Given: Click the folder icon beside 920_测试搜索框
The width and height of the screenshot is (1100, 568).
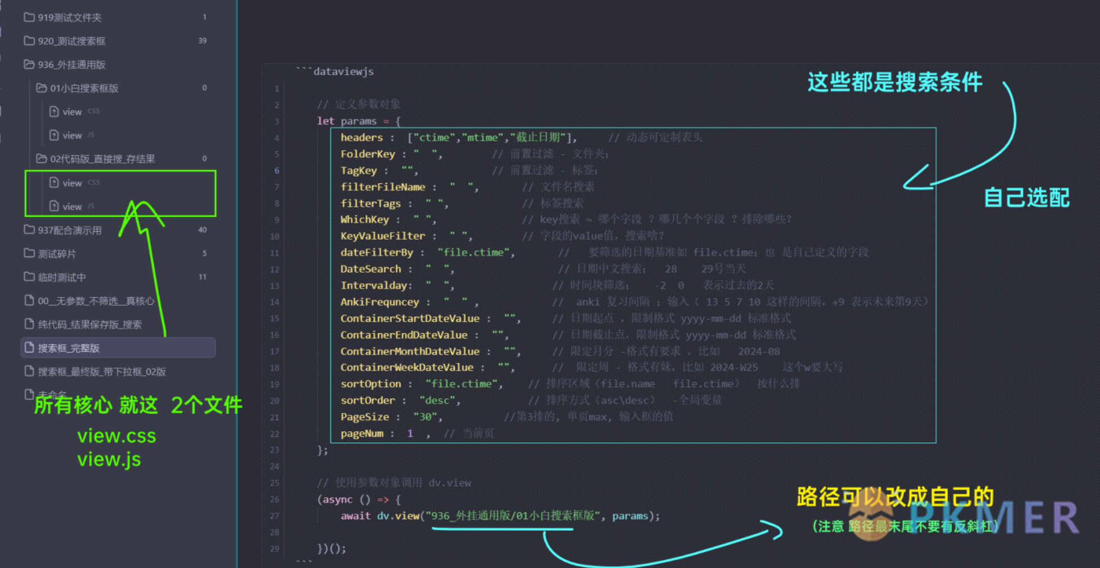Looking at the screenshot, I should pos(29,41).
